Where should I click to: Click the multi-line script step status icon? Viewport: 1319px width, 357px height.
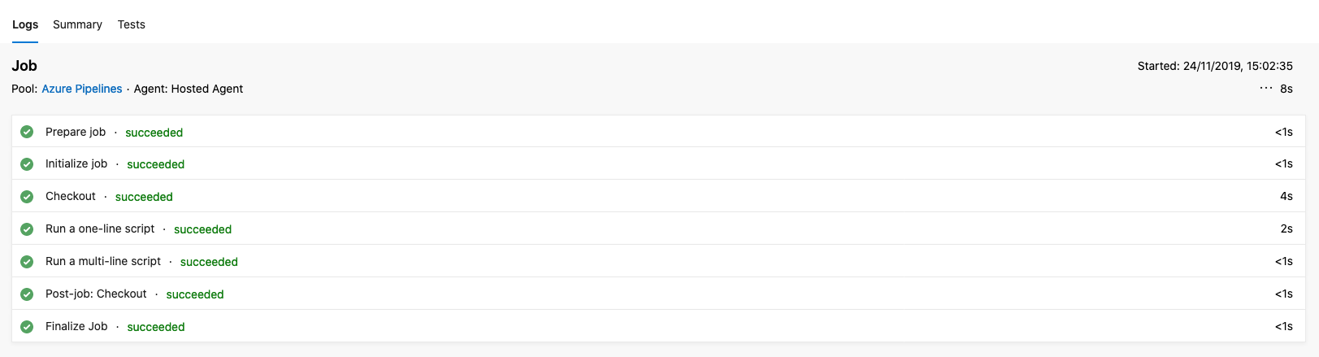27,262
